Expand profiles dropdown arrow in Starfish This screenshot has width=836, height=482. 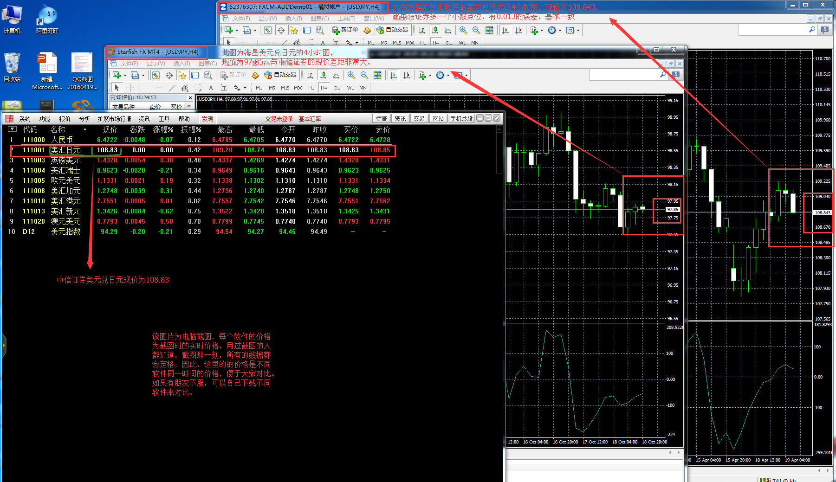pyautogui.click(x=143, y=76)
